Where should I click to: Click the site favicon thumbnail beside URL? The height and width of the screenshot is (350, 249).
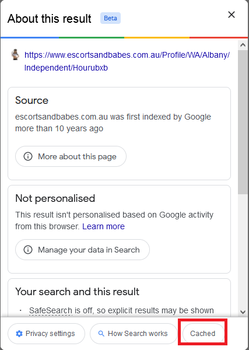[x=15, y=55]
